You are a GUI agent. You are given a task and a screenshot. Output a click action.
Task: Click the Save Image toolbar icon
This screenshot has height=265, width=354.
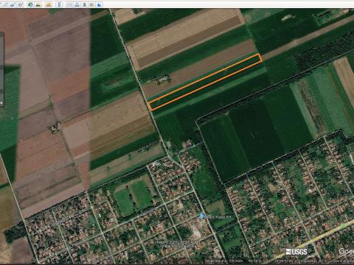(85, 4)
